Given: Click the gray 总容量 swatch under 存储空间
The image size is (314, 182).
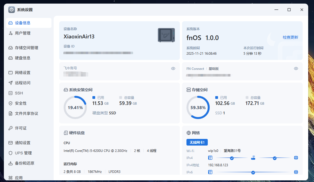Looking at the screenshot, I should [247, 97].
